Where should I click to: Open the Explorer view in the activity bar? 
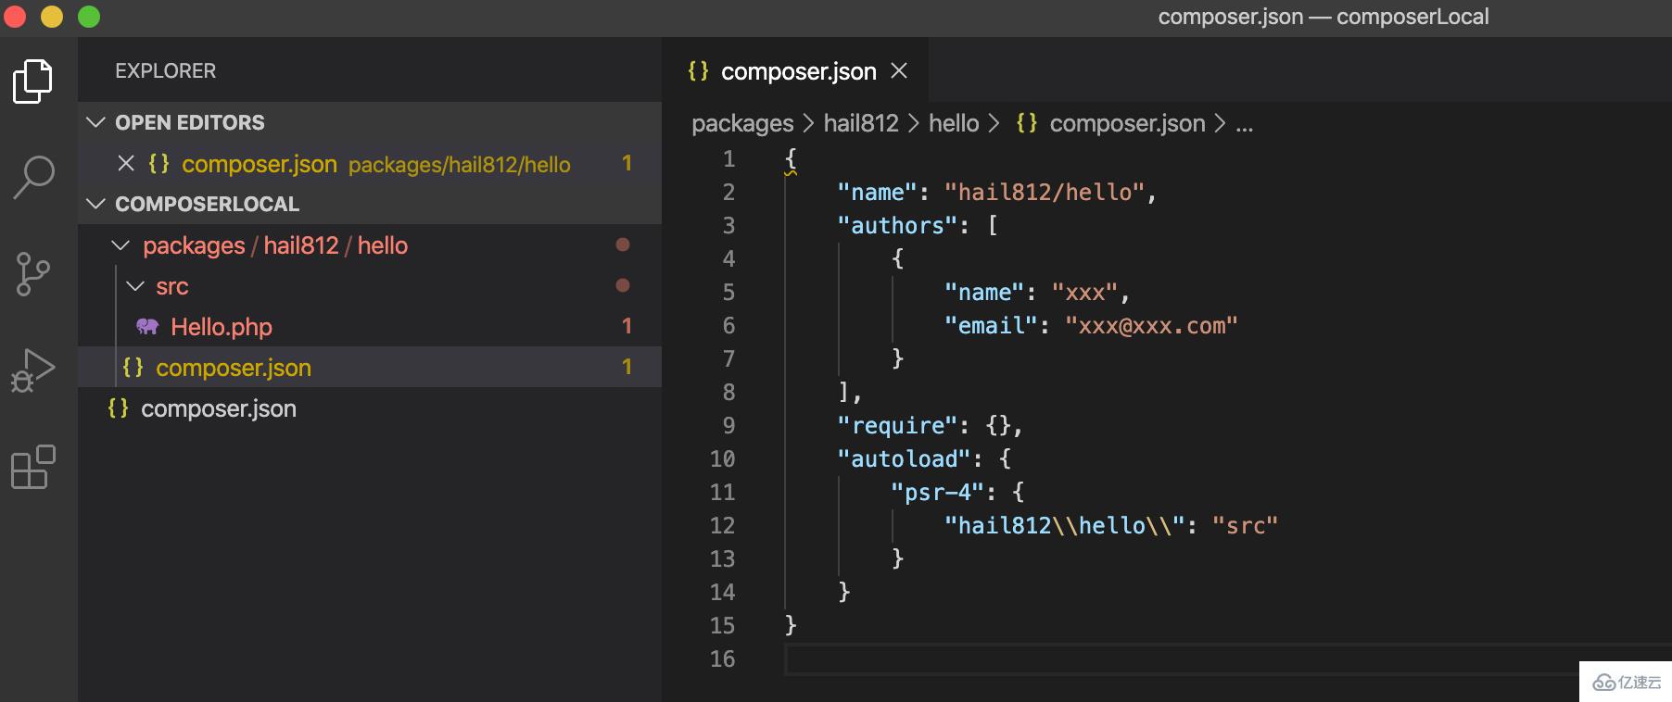point(33,81)
